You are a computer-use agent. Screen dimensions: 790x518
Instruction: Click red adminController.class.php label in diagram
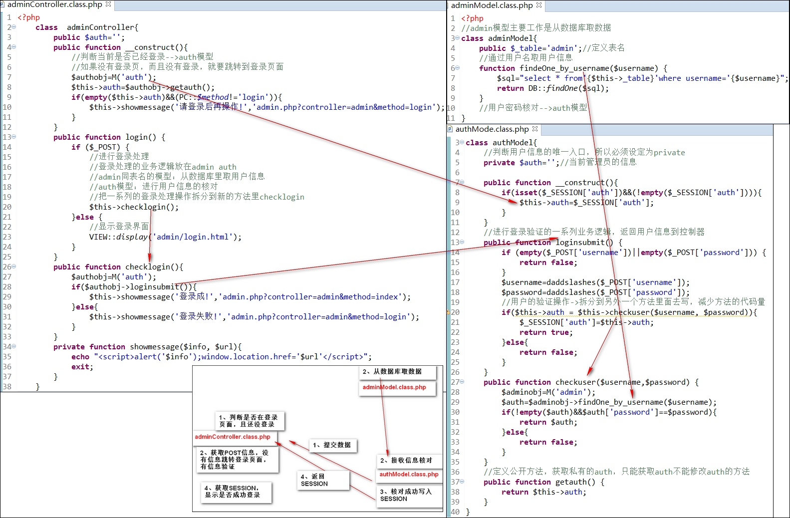pos(233,437)
